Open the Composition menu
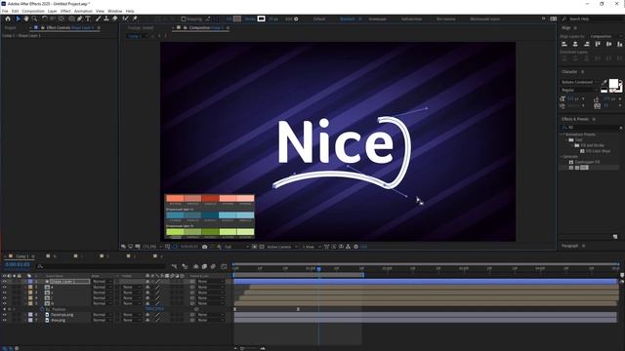This screenshot has height=351, width=625. tap(33, 11)
